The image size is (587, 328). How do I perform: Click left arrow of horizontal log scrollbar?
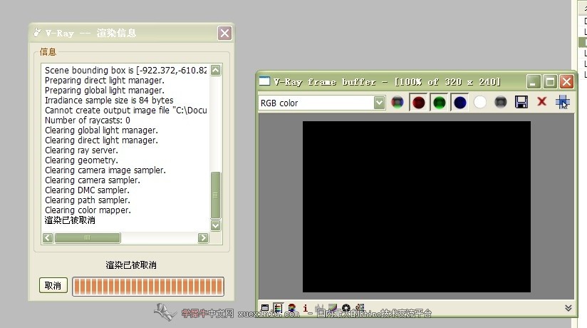click(48, 237)
